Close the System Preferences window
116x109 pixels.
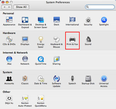[x=3, y=2]
